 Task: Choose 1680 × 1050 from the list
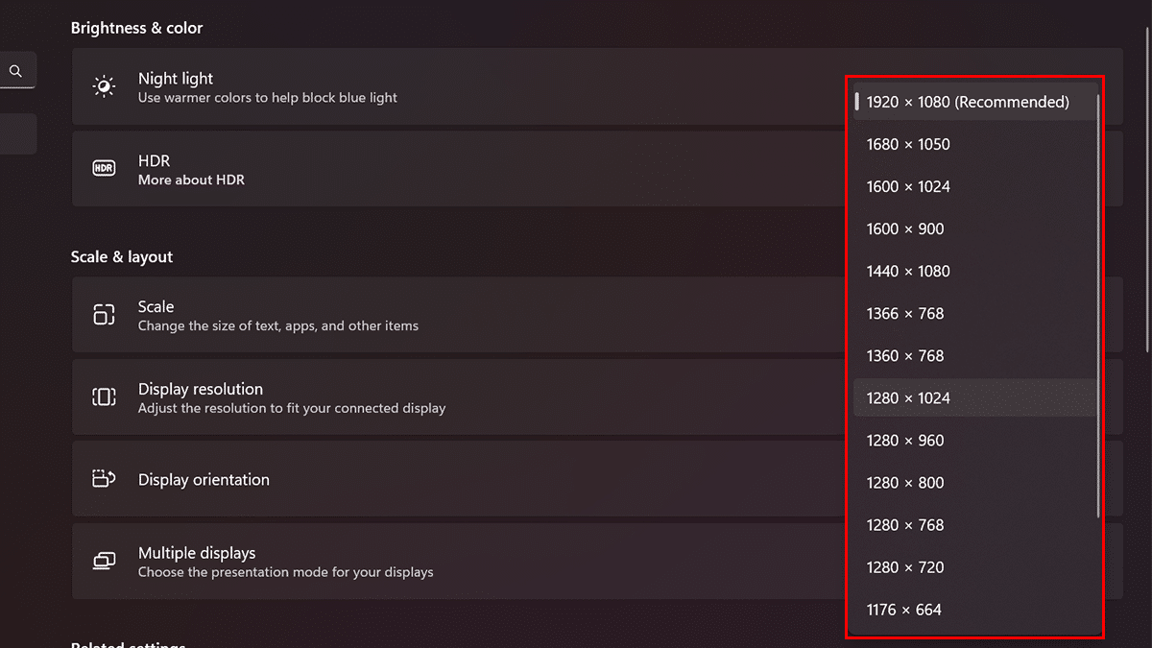coord(908,144)
